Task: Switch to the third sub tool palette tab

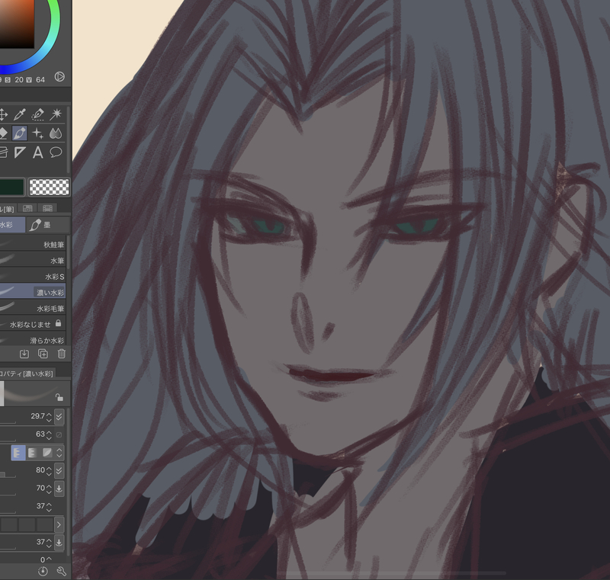Action: point(47,208)
